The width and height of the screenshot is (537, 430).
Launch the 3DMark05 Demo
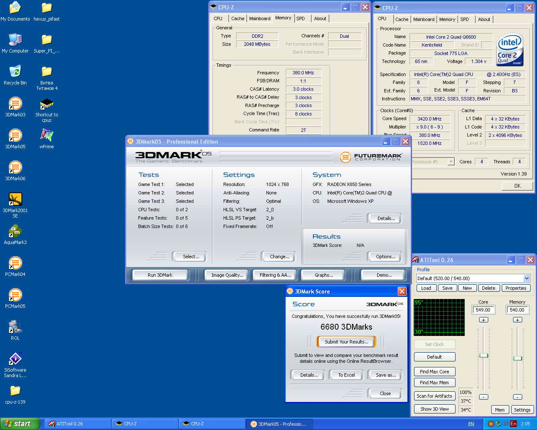[384, 275]
